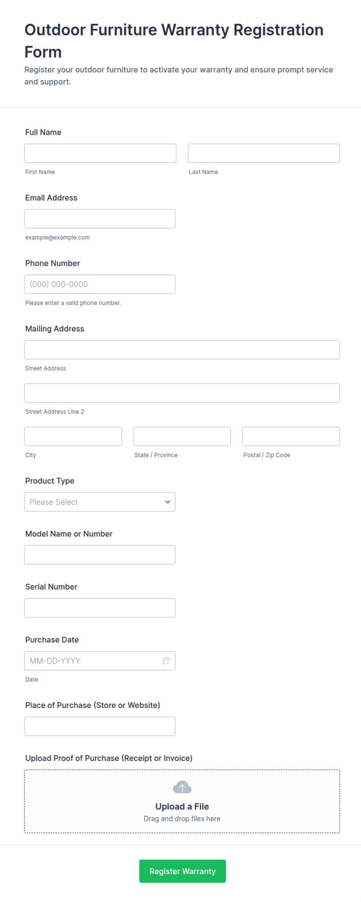
Task: Expand the Product Type dropdown arrow
Action: point(168,502)
